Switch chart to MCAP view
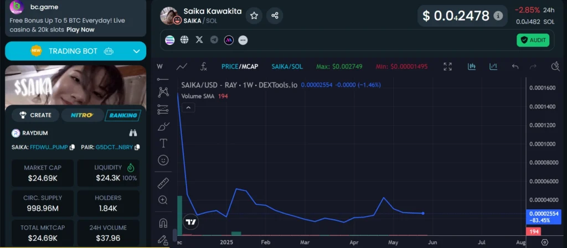The width and height of the screenshot is (567, 248). click(x=250, y=66)
